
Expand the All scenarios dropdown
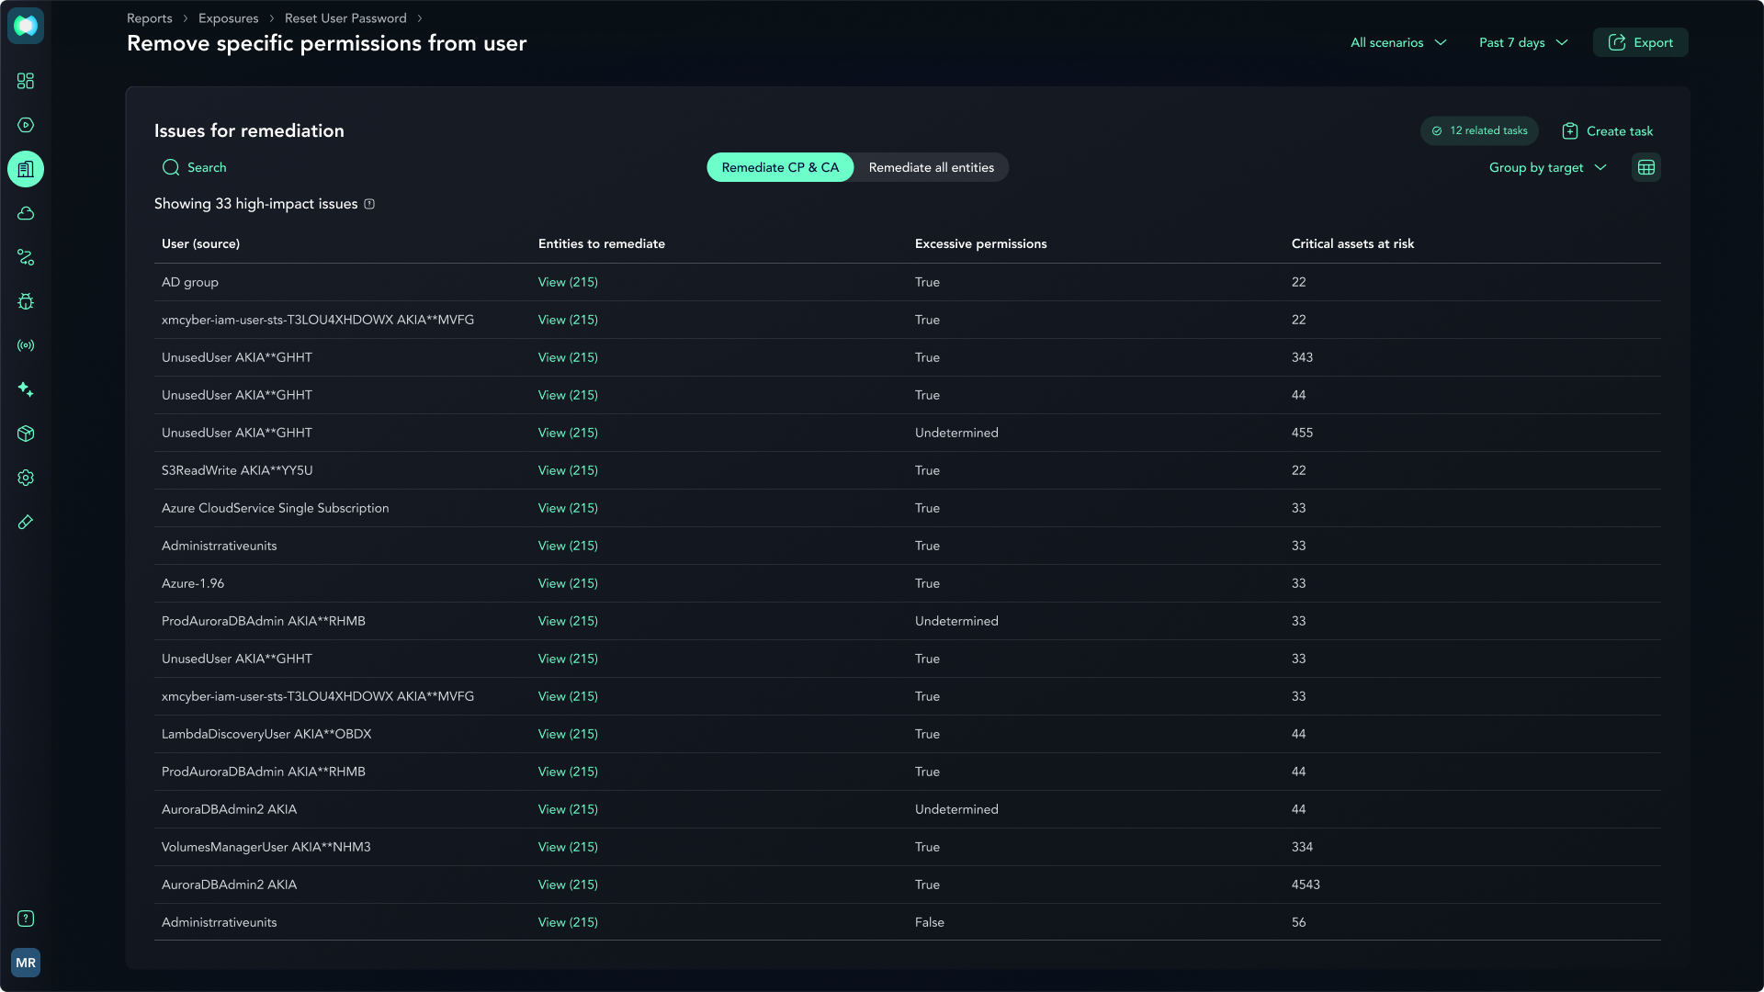click(1398, 42)
